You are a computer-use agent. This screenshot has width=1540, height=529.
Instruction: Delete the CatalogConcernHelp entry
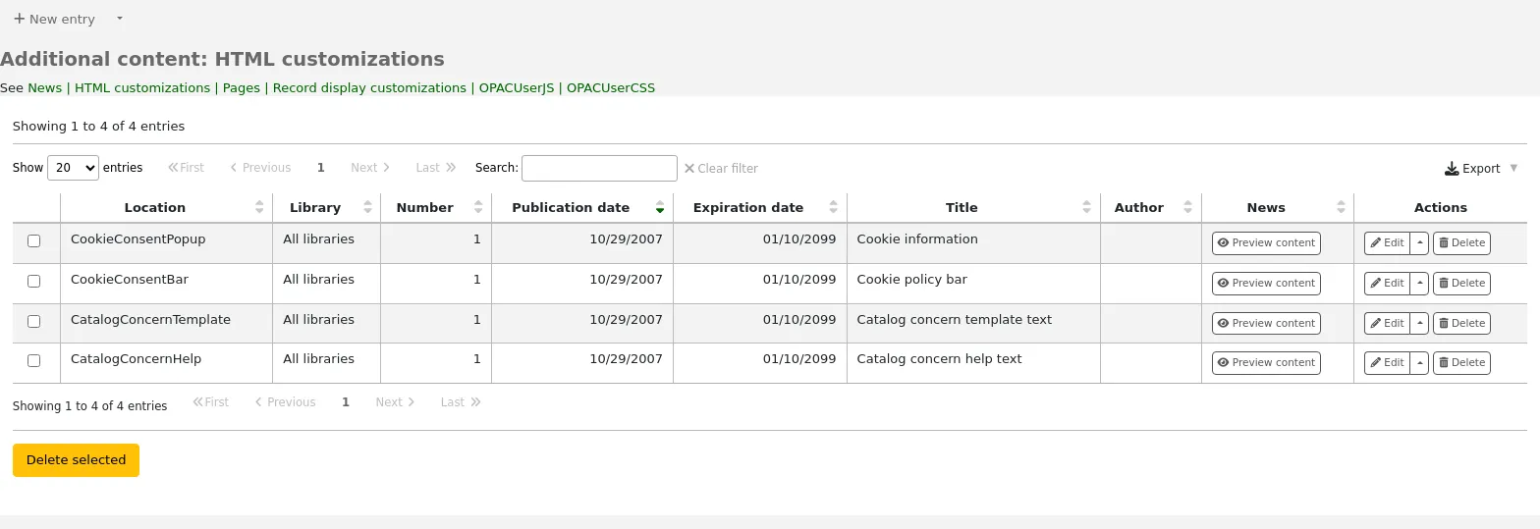click(x=1461, y=362)
